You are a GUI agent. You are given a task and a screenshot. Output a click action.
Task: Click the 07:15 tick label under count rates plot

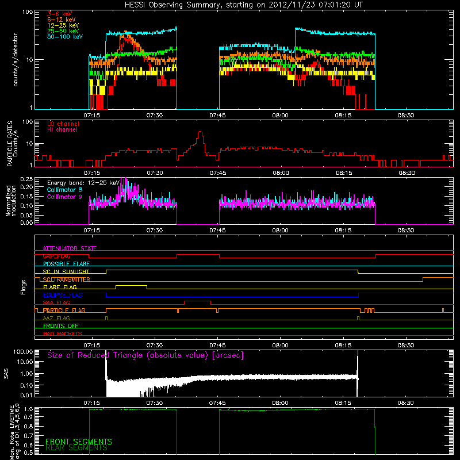(92, 116)
